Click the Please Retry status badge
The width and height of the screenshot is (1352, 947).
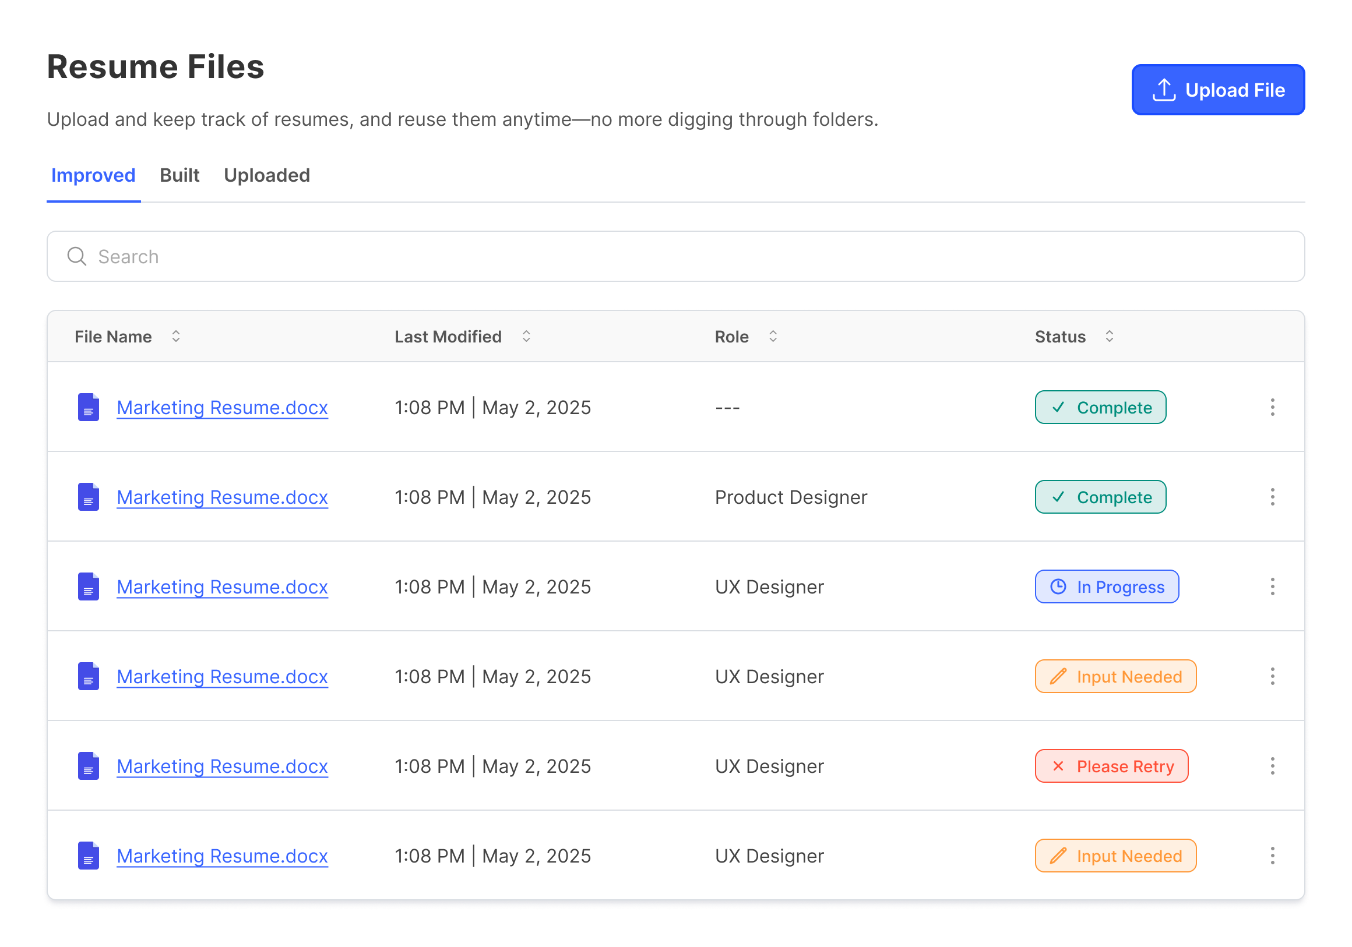1111,766
